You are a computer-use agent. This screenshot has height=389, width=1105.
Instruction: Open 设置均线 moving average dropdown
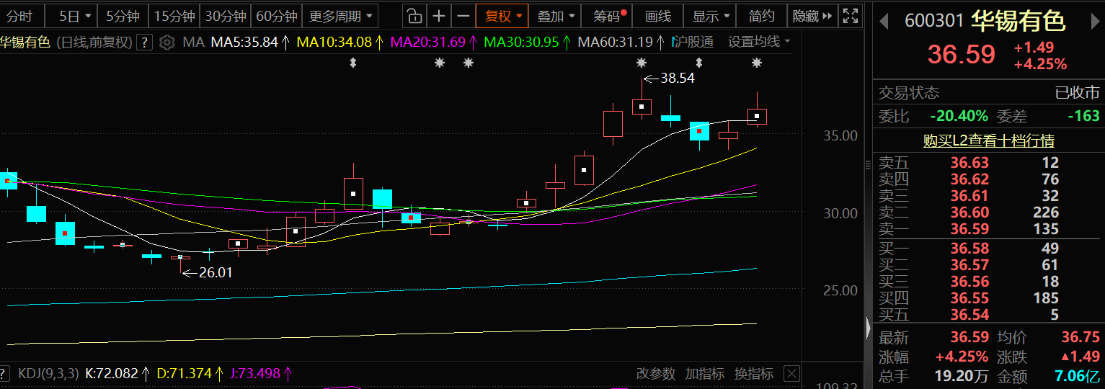pyautogui.click(x=758, y=42)
